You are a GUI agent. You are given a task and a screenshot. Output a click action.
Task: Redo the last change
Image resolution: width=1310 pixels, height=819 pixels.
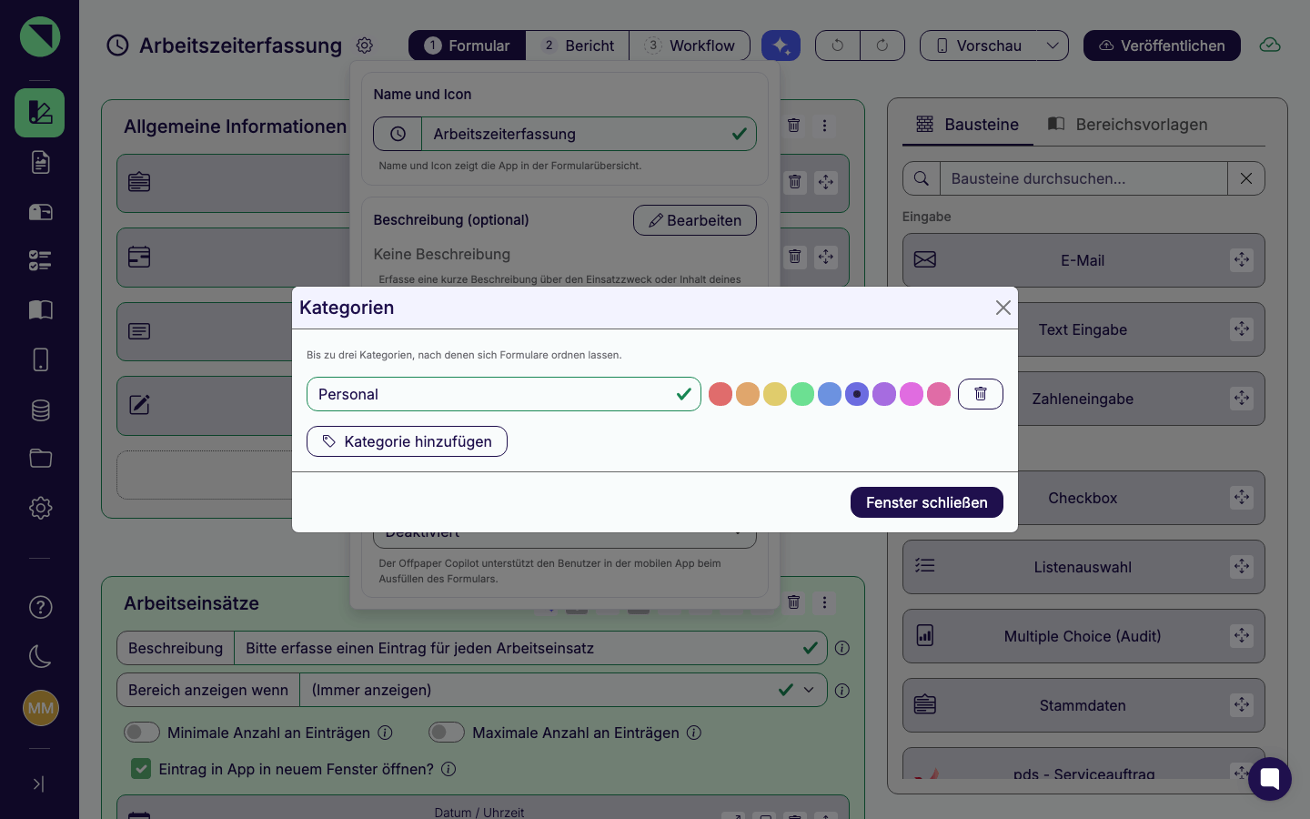pos(882,45)
